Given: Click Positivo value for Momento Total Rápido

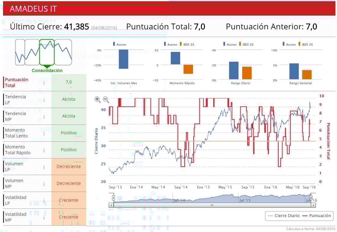Looking at the screenshot, I should pos(69,150).
